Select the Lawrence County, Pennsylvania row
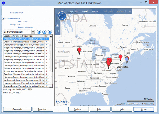Screen dimensions: 159x114 [26, 83]
